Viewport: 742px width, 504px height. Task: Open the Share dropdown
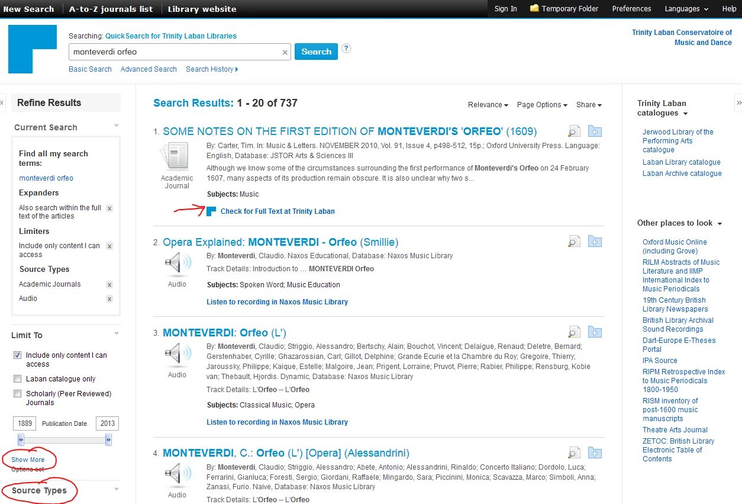point(589,105)
